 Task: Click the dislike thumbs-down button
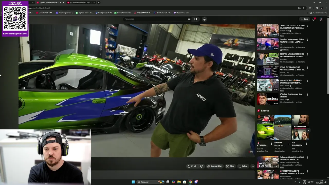201,166
